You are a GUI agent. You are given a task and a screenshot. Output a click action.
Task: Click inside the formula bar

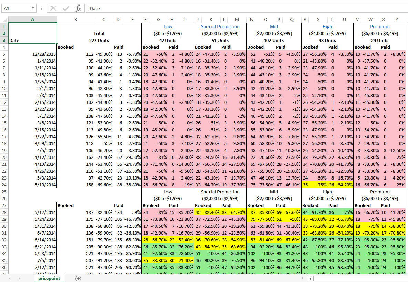[172, 8]
